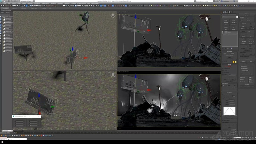
Task: Restrict to X axis constraint icon
Action: (x=97, y=6)
